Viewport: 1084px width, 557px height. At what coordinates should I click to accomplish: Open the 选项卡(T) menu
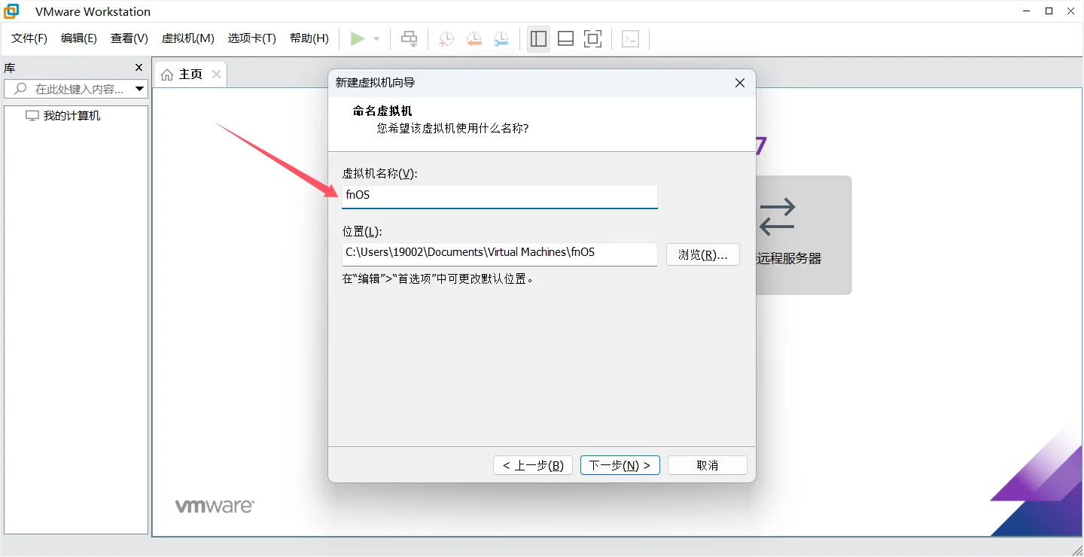[252, 38]
